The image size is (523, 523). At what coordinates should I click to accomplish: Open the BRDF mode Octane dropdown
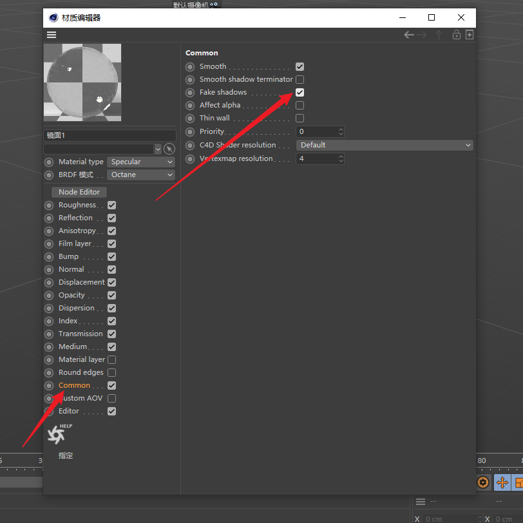pyautogui.click(x=141, y=175)
